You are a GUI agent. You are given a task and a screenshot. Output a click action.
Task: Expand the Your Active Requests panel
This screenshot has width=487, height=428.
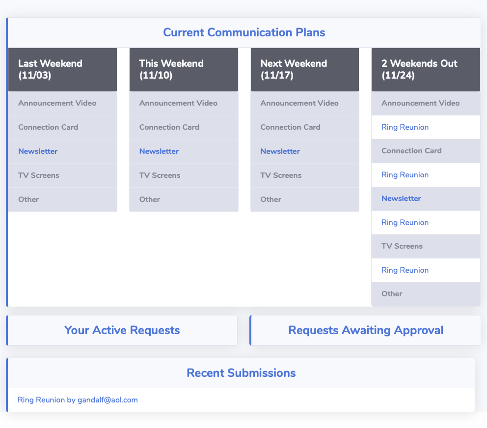122,330
